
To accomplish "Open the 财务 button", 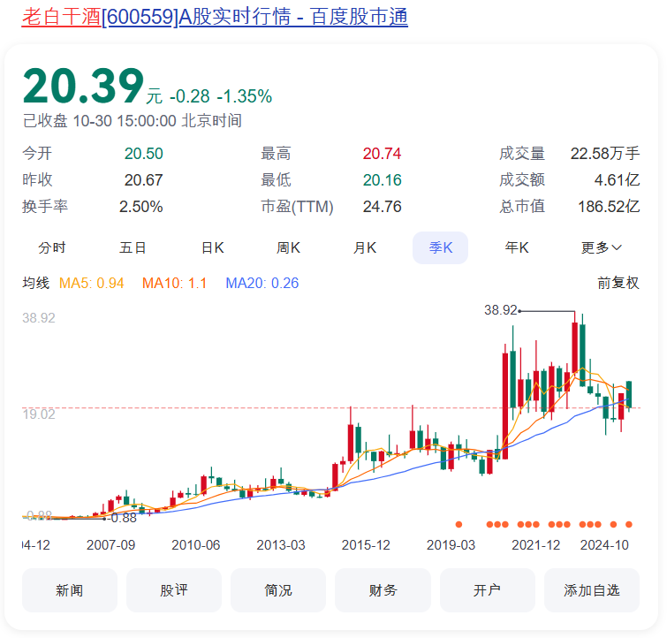I will pos(383,590).
